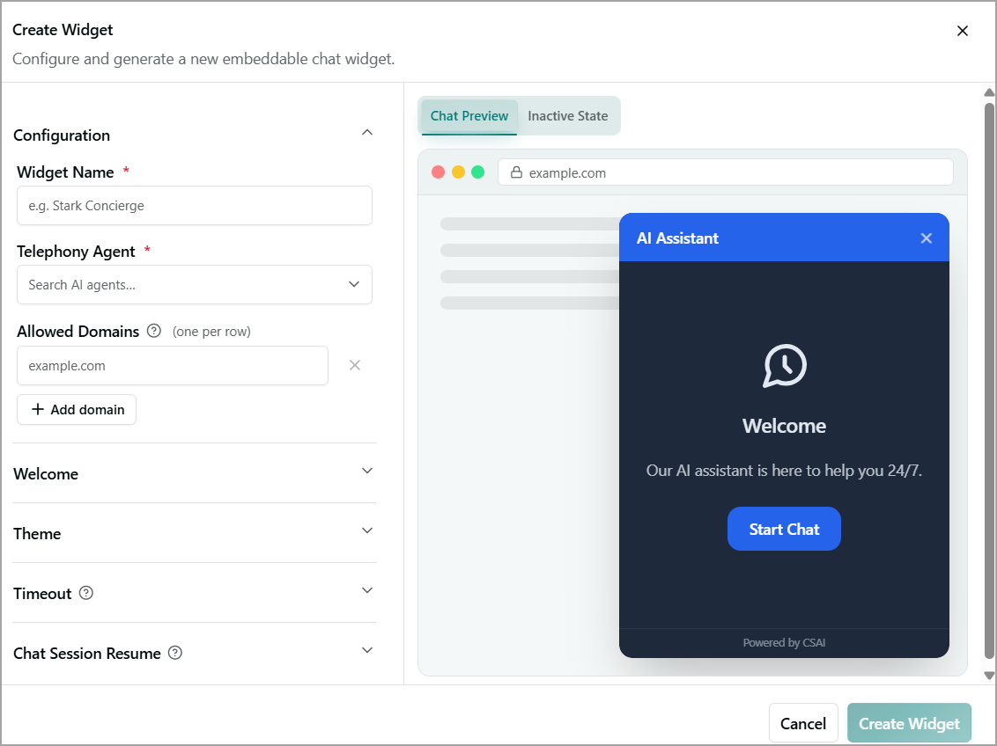Screen dimensions: 997x746
Task: Click the AI Assistant header title
Action: pos(677,238)
